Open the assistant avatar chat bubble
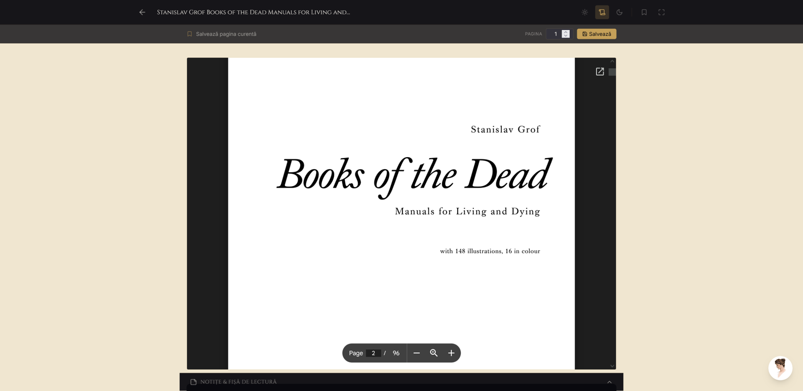Screen dimensions: 803x391 click(x=780, y=368)
